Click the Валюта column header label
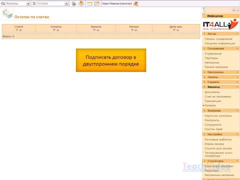 96,26
